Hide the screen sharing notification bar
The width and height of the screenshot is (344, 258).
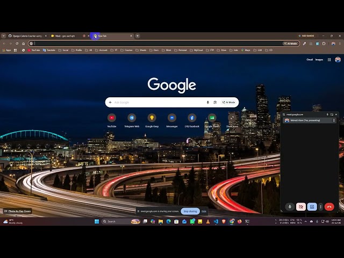click(x=204, y=211)
